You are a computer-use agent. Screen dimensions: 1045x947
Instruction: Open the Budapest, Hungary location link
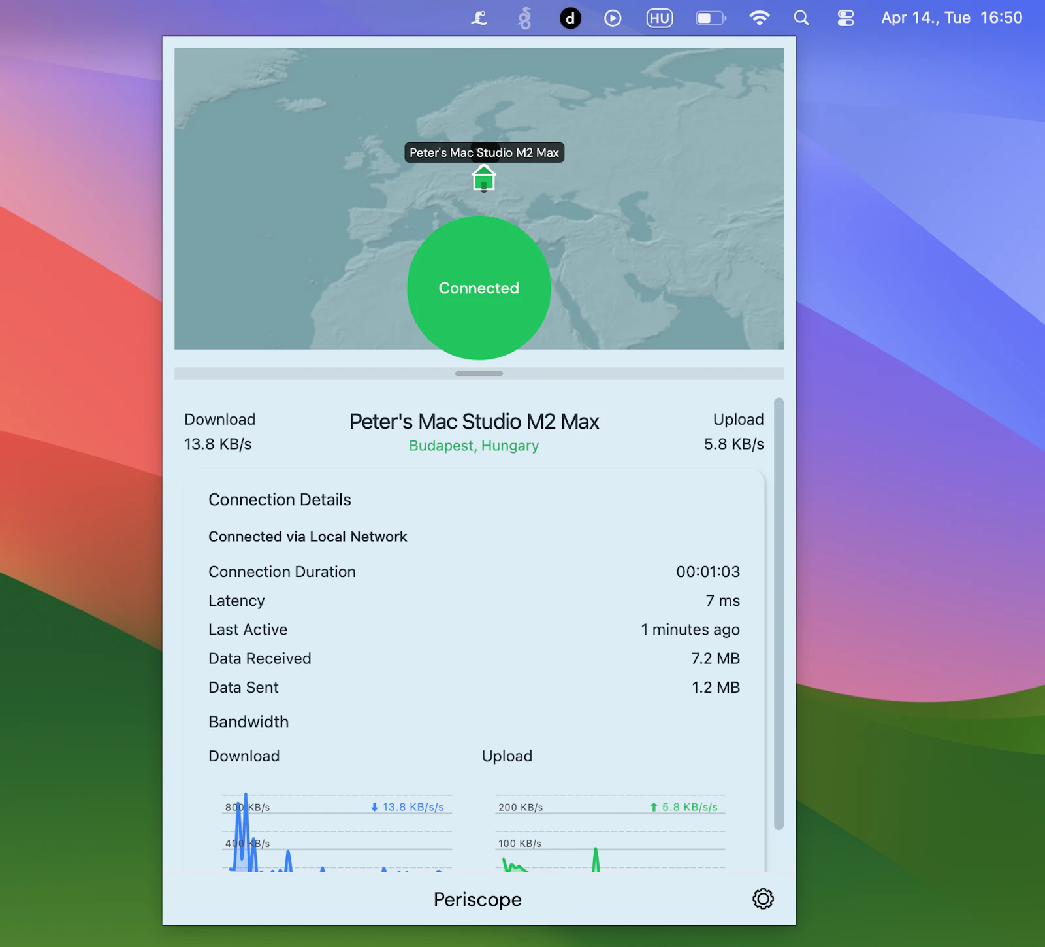(474, 446)
